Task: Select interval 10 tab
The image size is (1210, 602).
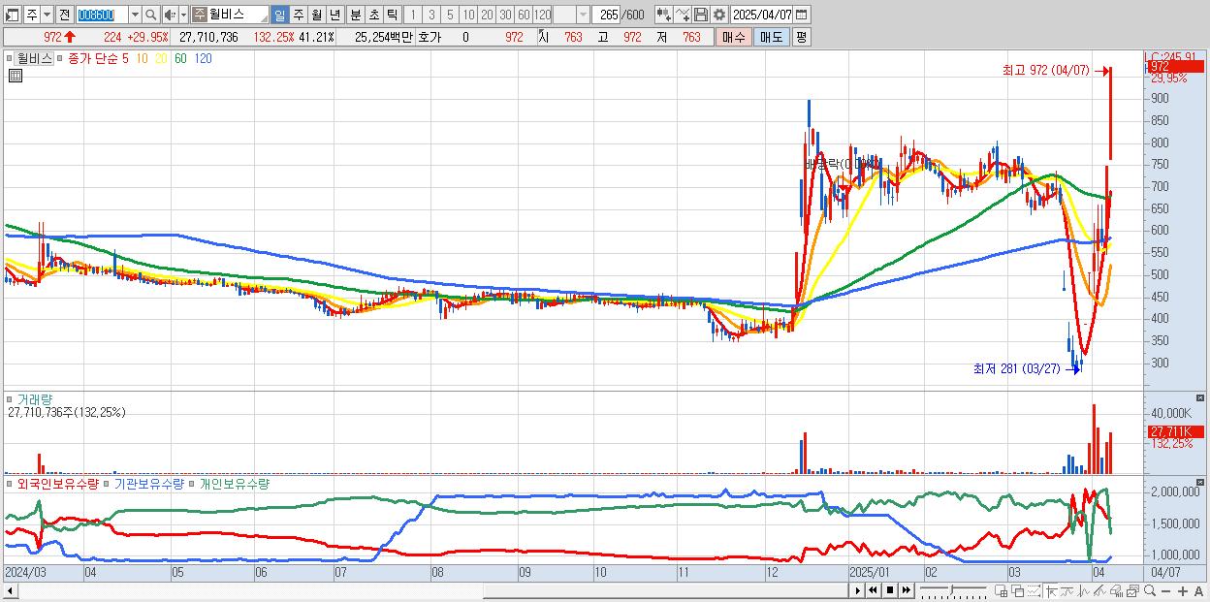Action: [468, 15]
